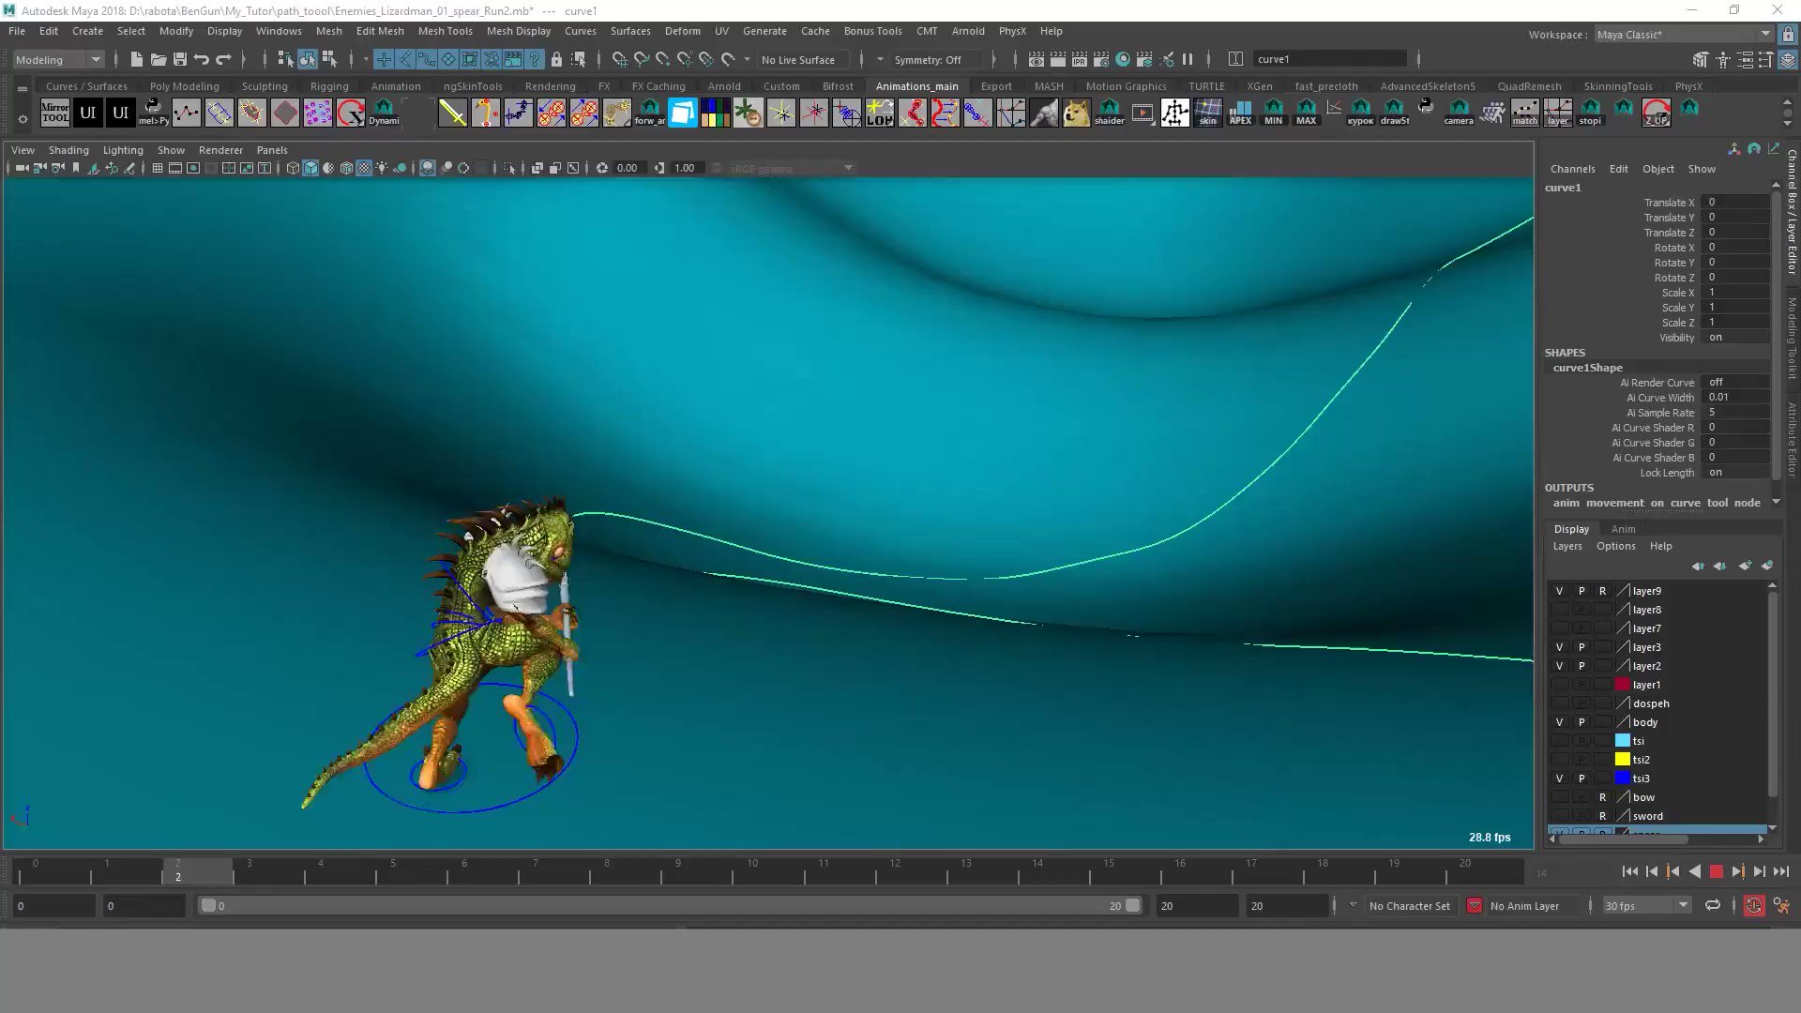1801x1013 pixels.
Task: Click the Mirror TOOL shelf icon
Action: pos(54,113)
